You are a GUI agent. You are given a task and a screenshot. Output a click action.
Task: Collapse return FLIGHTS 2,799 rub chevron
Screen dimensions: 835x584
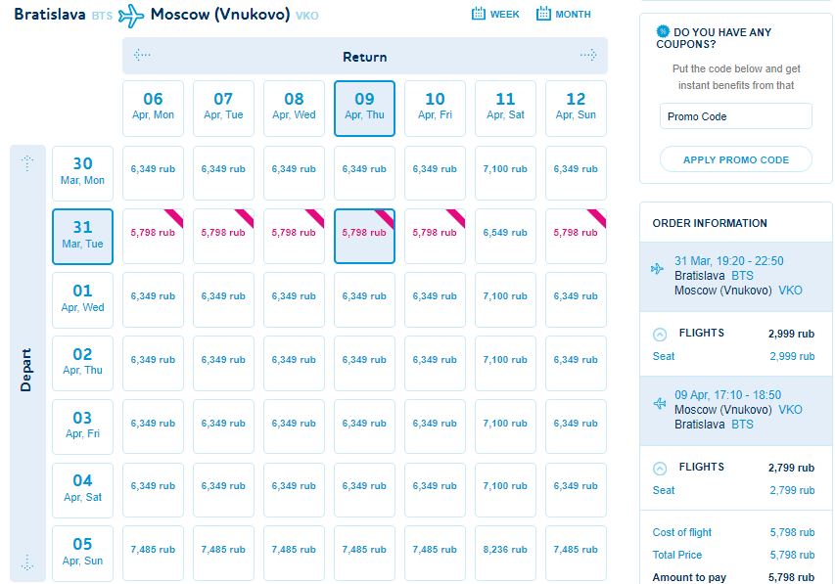[660, 469]
